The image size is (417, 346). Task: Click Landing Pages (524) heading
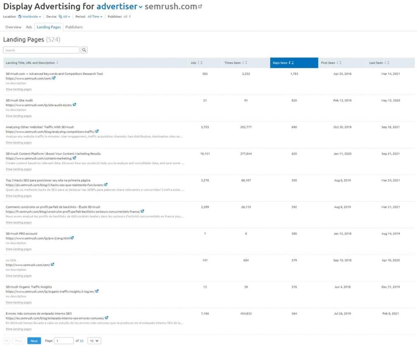coord(32,39)
